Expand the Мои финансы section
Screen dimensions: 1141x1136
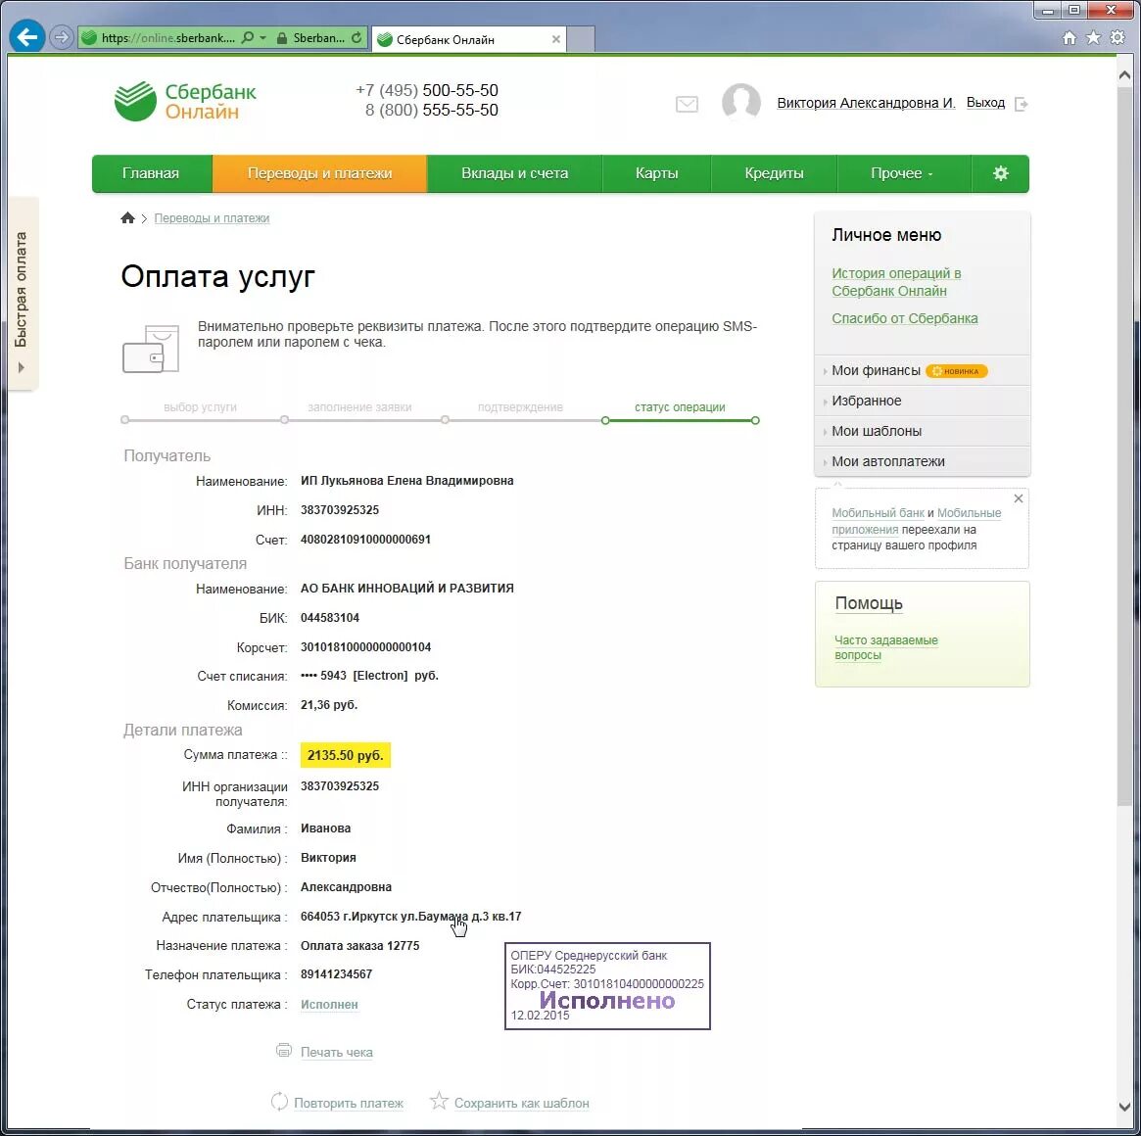click(x=922, y=370)
